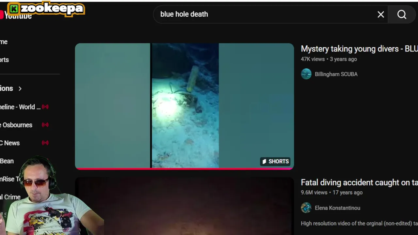The height and width of the screenshot is (235, 418).
Task: Open the Shorts item in the sidebar
Action: (x=5, y=60)
